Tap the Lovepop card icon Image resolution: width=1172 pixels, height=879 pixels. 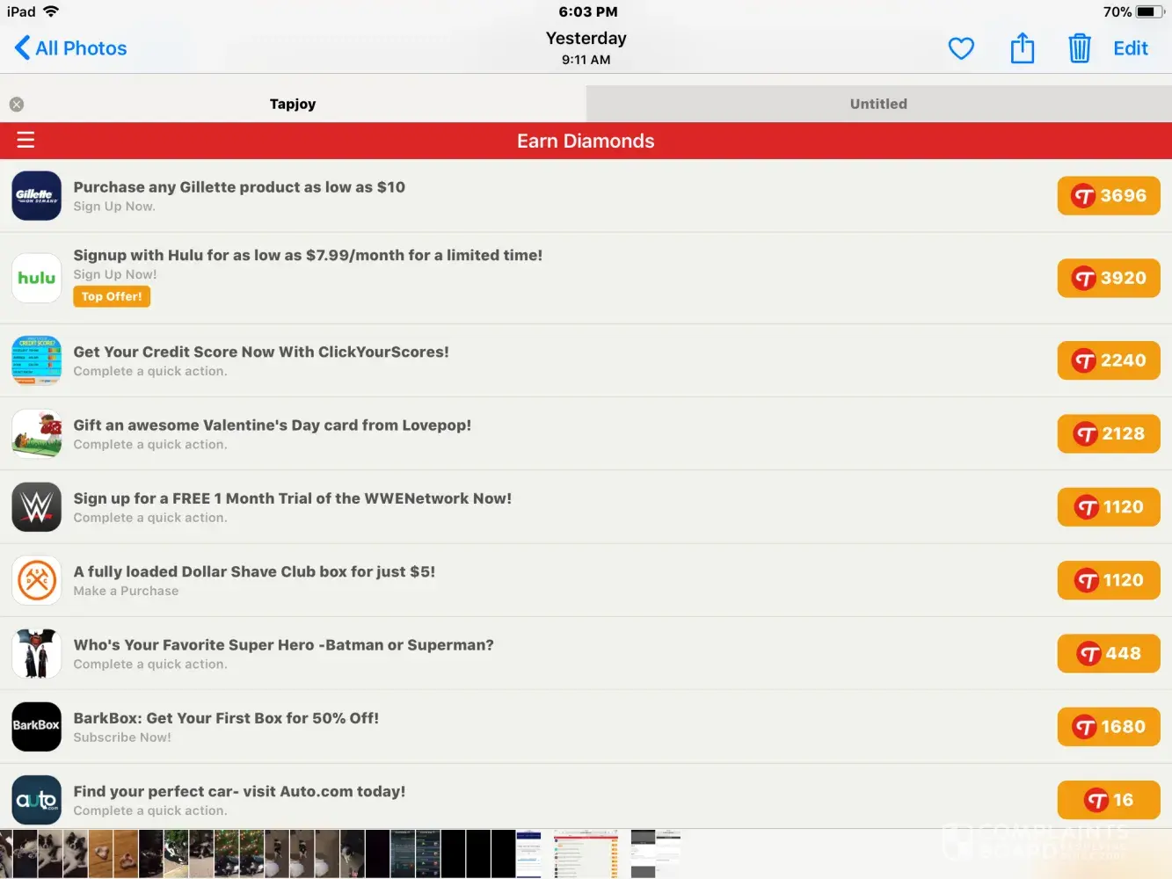(37, 433)
